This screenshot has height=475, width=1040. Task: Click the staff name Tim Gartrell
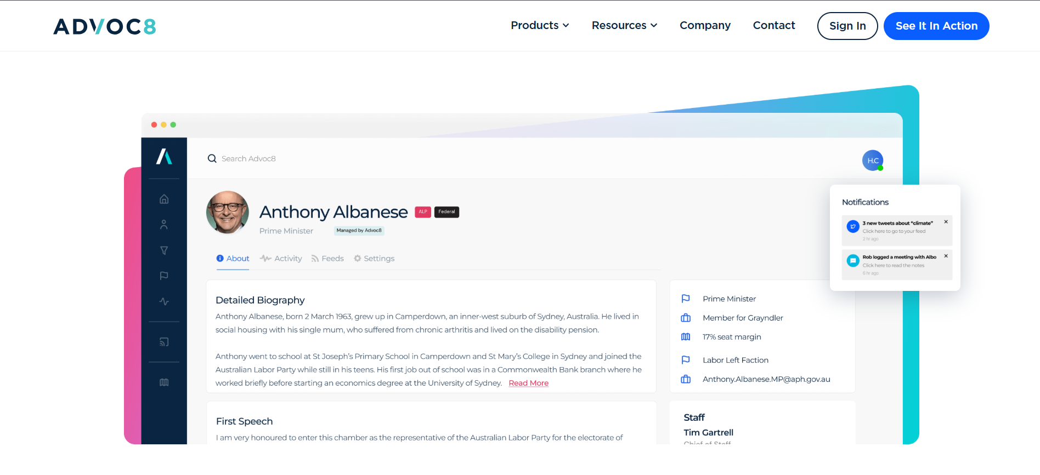[x=708, y=432]
